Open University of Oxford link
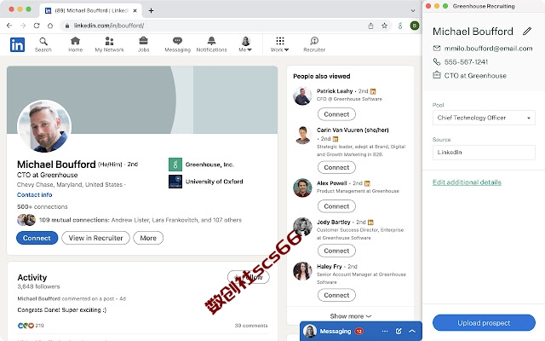The image size is (545, 341). click(x=206, y=182)
